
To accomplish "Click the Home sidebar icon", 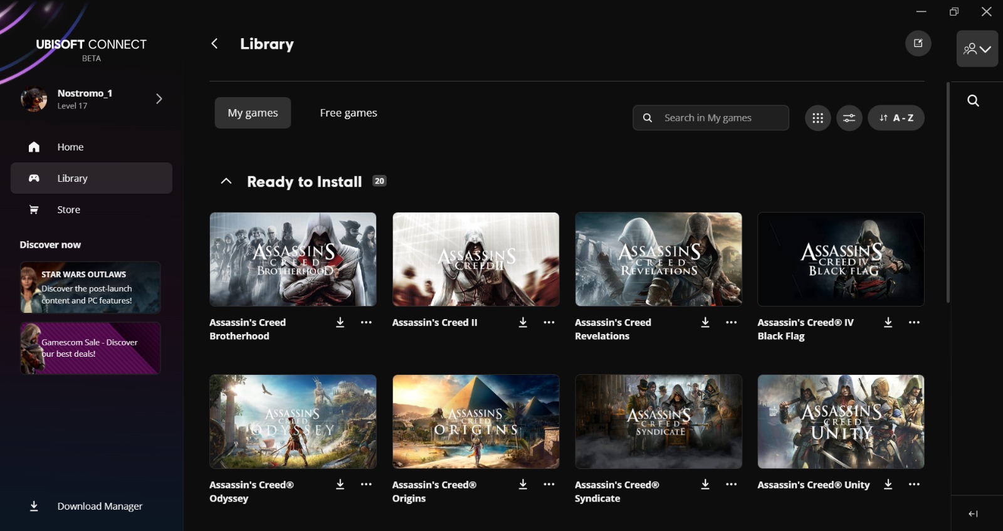I will [34, 147].
